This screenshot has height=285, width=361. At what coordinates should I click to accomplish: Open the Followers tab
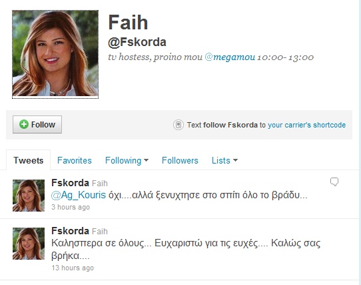[180, 160]
